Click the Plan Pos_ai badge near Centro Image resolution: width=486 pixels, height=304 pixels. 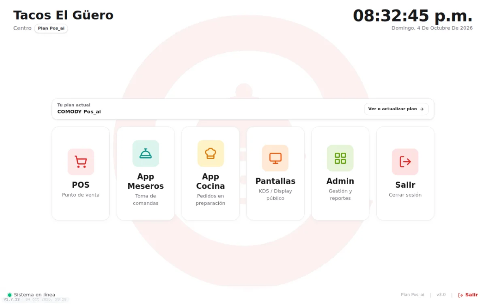pos(51,28)
